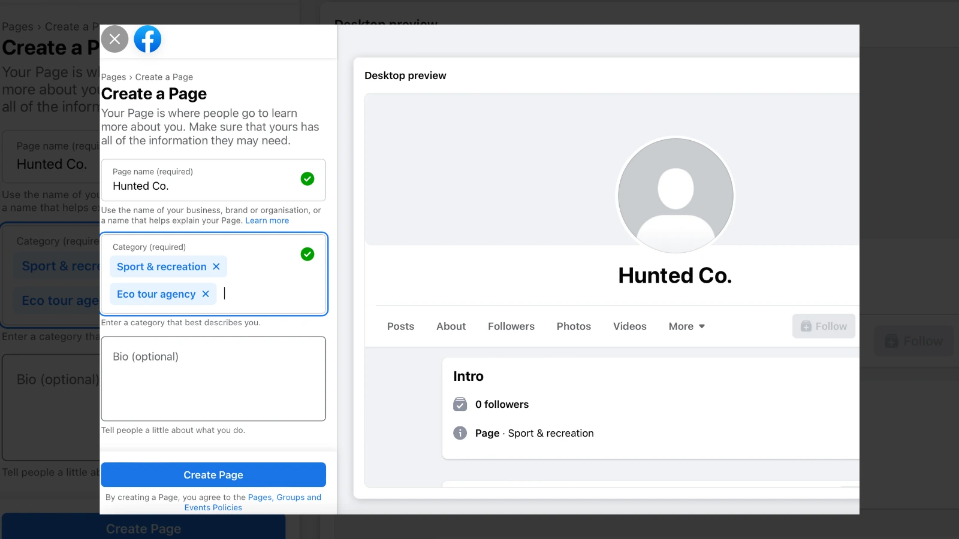The width and height of the screenshot is (959, 539).
Task: Click the green checkmark in Category field
Action: click(x=307, y=255)
